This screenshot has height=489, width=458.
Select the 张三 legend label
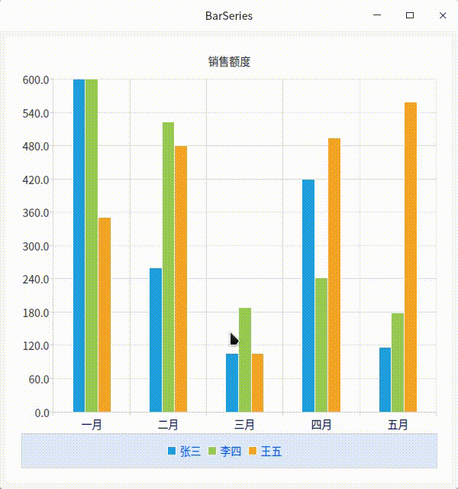(x=190, y=452)
